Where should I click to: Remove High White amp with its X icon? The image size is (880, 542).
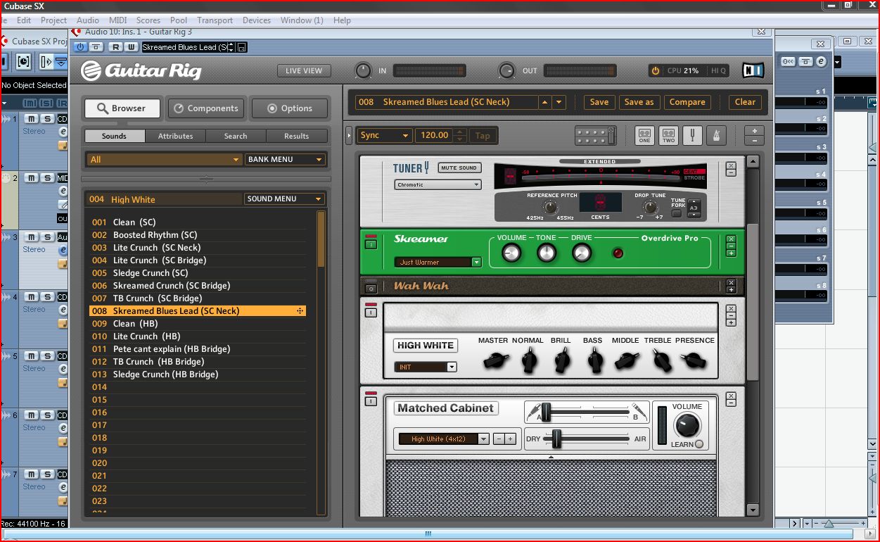tap(731, 308)
